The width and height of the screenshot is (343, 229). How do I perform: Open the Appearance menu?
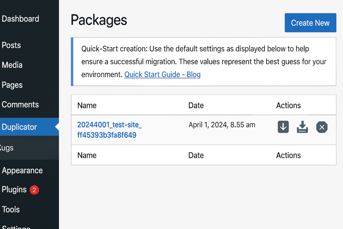pyautogui.click(x=22, y=170)
